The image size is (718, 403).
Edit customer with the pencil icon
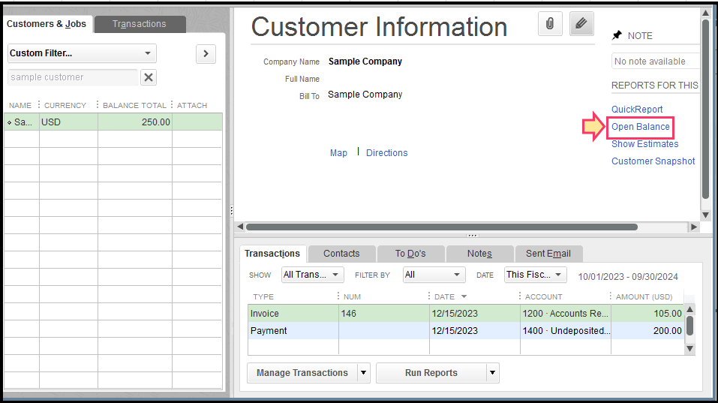click(581, 23)
